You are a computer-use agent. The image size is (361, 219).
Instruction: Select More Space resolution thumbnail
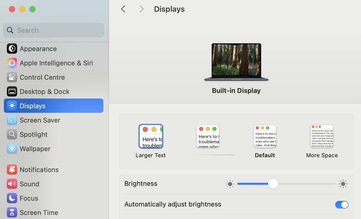(x=322, y=136)
